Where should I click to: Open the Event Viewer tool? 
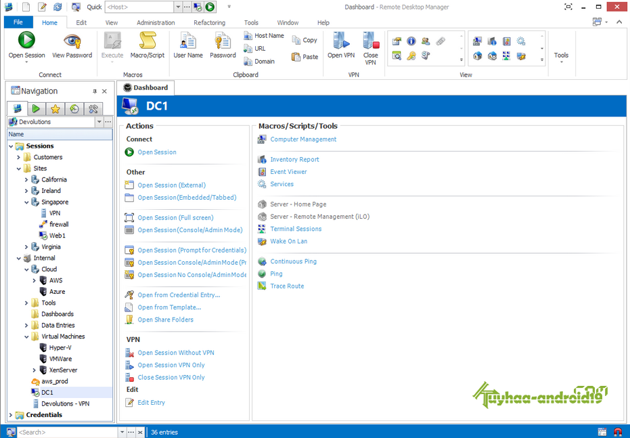pos(288,172)
